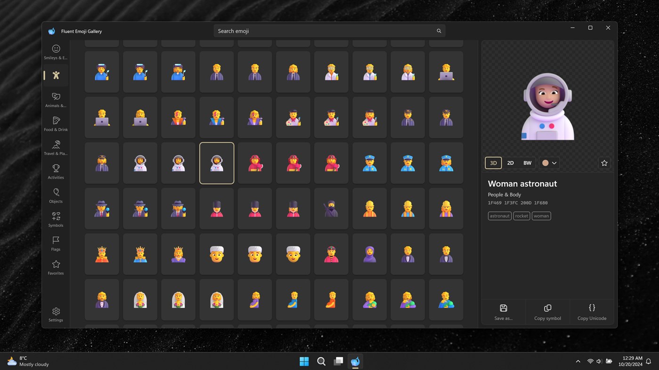659x370 pixels.
Task: Select the People & Body category
Action: tap(57, 75)
